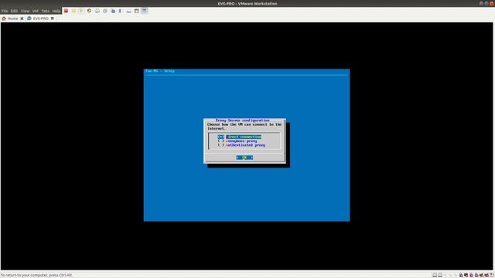Image resolution: width=495 pixels, height=278 pixels.
Task: Open the VM menu
Action: (36, 11)
